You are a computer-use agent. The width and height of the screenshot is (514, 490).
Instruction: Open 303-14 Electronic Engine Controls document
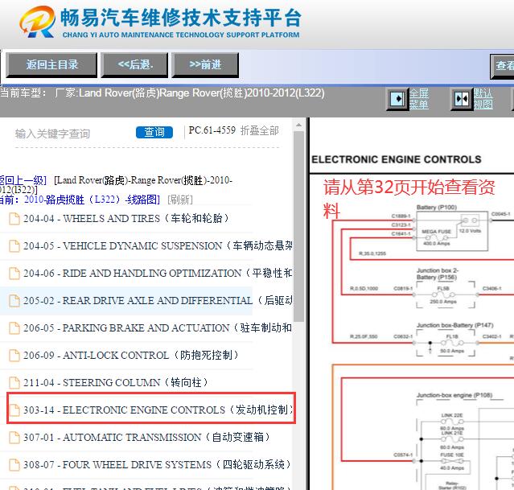(x=158, y=410)
